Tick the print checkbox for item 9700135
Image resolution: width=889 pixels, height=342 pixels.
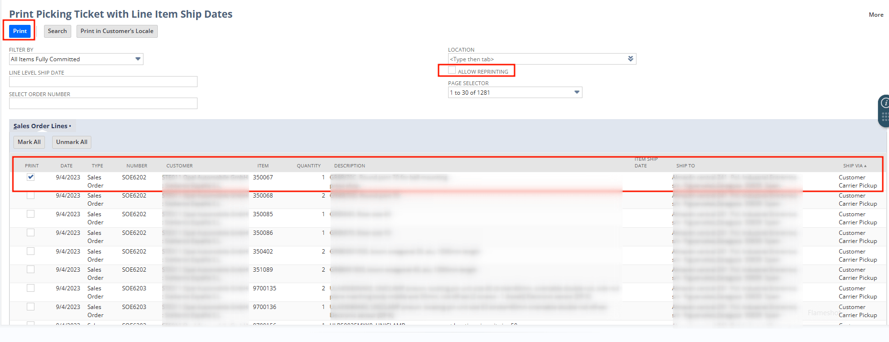(x=31, y=288)
